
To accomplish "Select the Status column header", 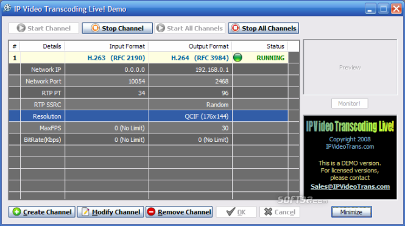I will pos(260,46).
